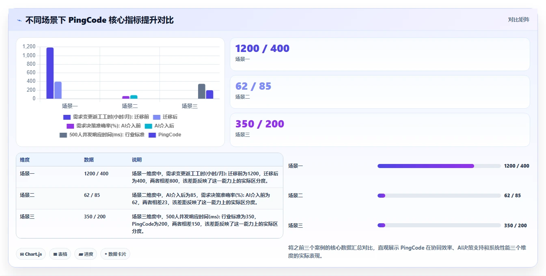Click the page title 不同场景下 PingCode 核心指标提升对比
This screenshot has width=546, height=276.
[99, 20]
